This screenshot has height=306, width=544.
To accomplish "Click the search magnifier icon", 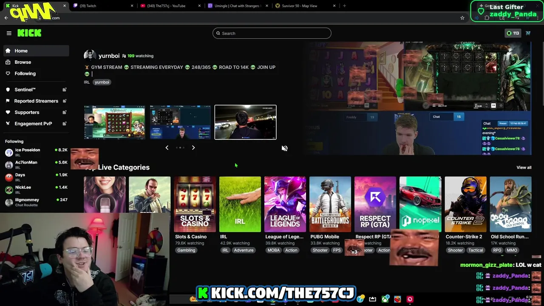I will [x=218, y=33].
